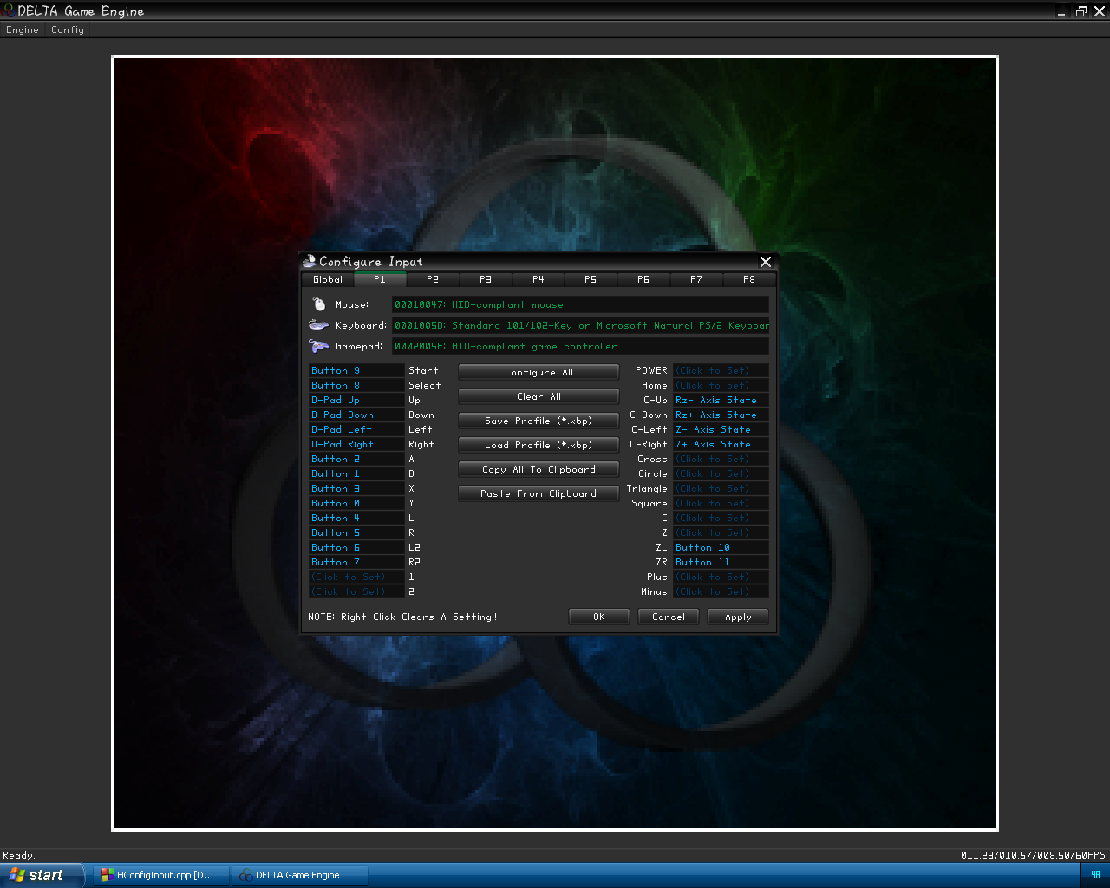Click the gamepad device icon
1110x888 pixels.
[318, 346]
